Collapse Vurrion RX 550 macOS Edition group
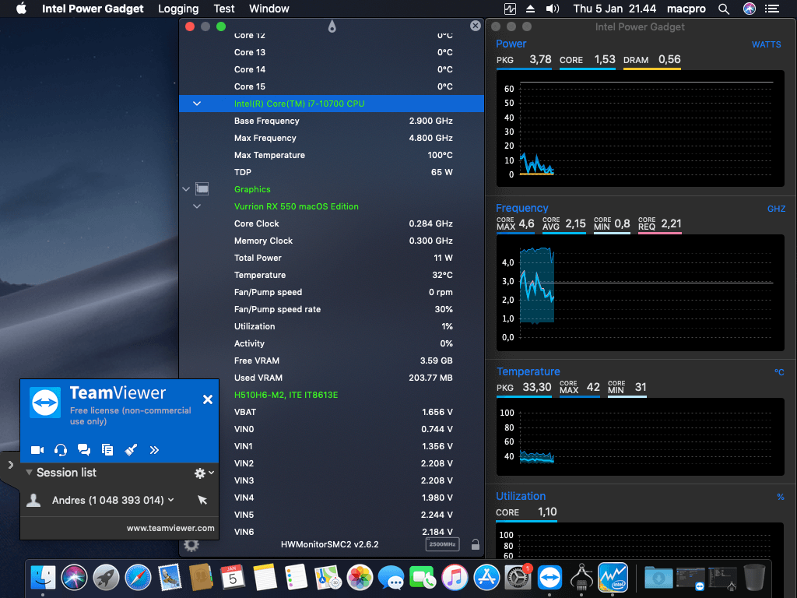Image resolution: width=797 pixels, height=598 pixels. [197, 206]
